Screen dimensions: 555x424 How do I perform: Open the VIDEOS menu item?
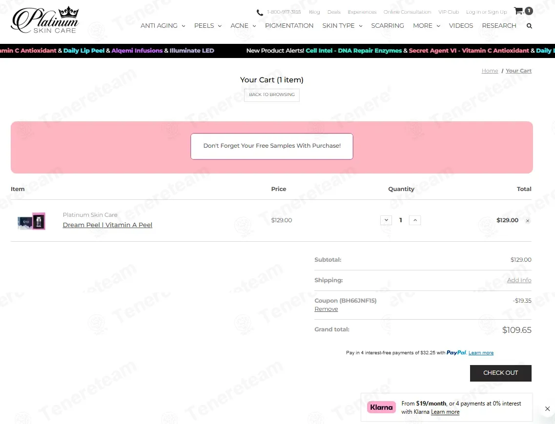tap(461, 26)
